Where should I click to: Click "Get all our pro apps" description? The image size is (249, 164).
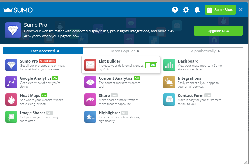coord(43,68)
